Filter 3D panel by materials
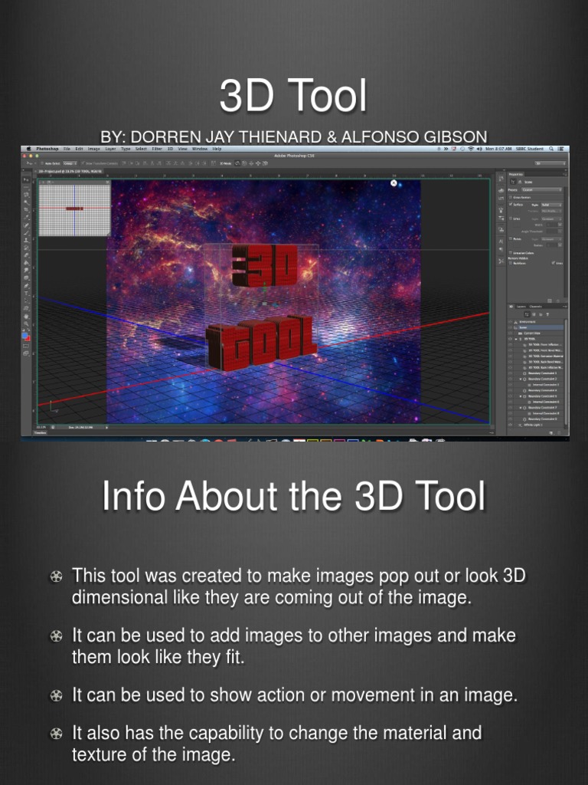Viewport: 588px width, 785px height. coord(541,314)
